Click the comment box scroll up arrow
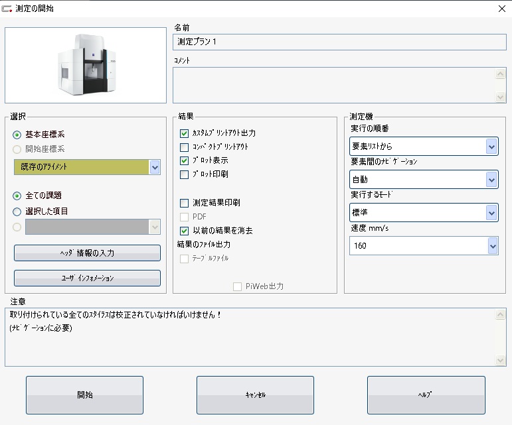 click(500, 74)
